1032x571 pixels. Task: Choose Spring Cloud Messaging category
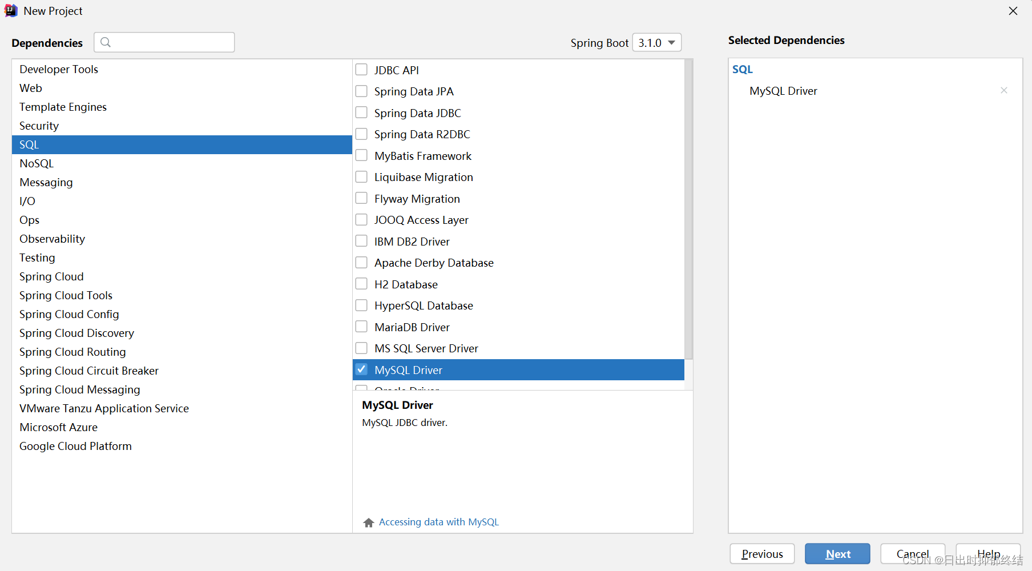182,389
